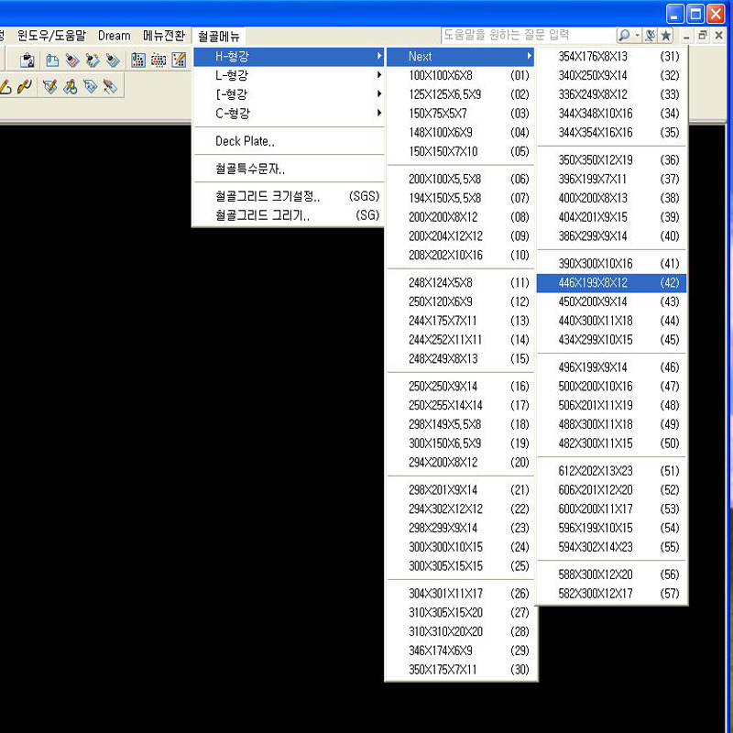Click the help question input field
733x733 pixels.
click(529, 35)
